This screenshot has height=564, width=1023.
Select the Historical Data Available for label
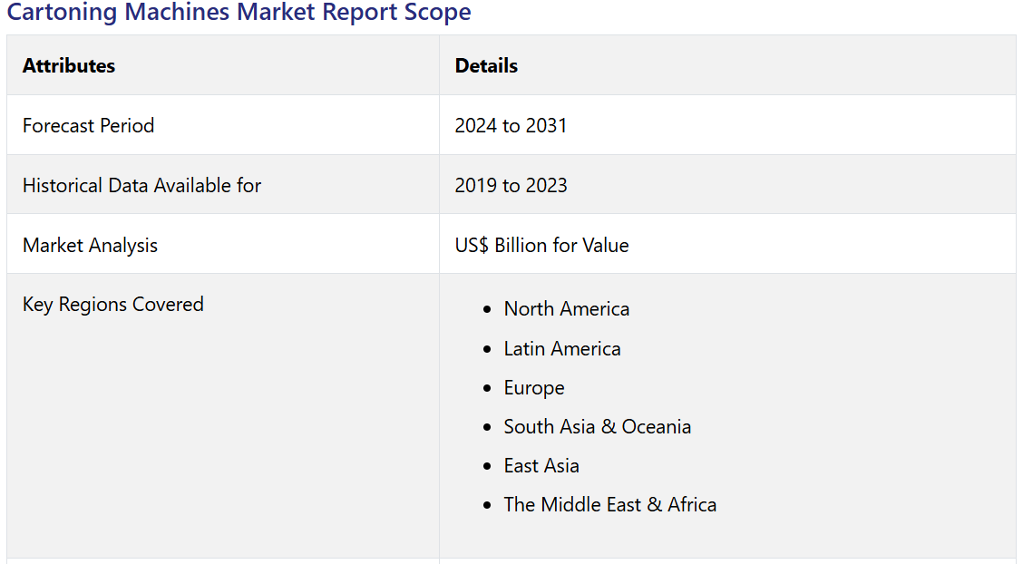[141, 185]
